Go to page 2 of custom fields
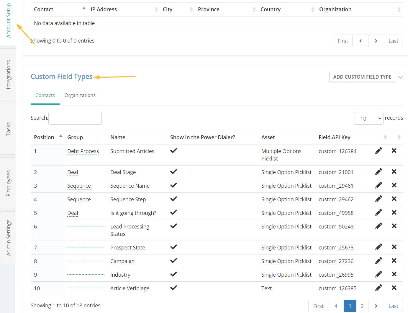408x313 pixels. (x=362, y=306)
